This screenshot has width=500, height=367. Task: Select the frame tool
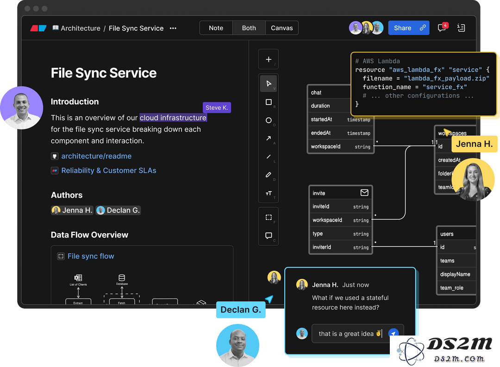pyautogui.click(x=269, y=217)
